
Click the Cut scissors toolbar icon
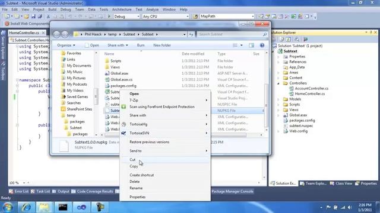point(48,17)
